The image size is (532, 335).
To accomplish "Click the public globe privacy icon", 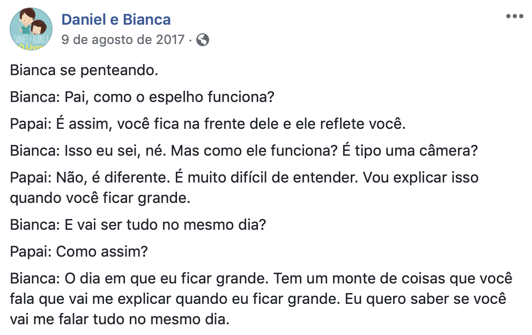I will click(x=203, y=40).
